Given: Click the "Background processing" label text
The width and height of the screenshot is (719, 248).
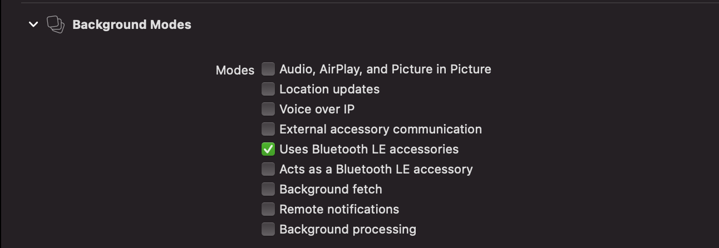Looking at the screenshot, I should [x=348, y=229].
